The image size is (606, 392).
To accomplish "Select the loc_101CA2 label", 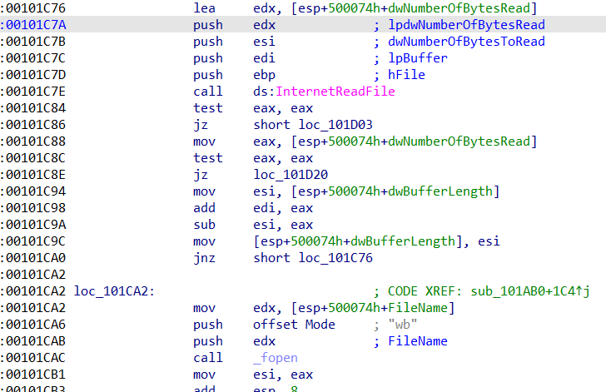I will pos(114,291).
